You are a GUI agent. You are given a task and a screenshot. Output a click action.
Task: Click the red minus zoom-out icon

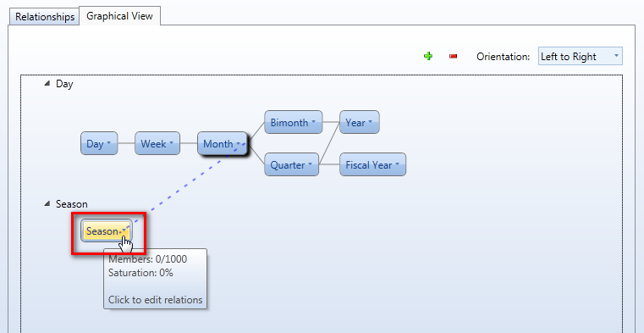454,56
